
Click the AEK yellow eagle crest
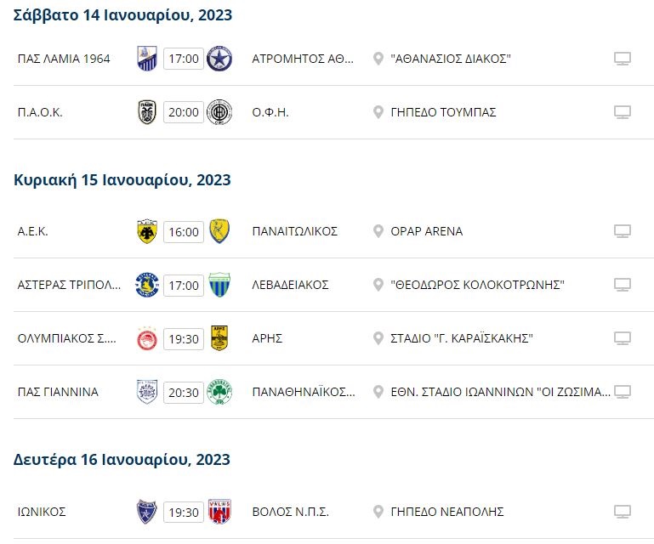[147, 231]
